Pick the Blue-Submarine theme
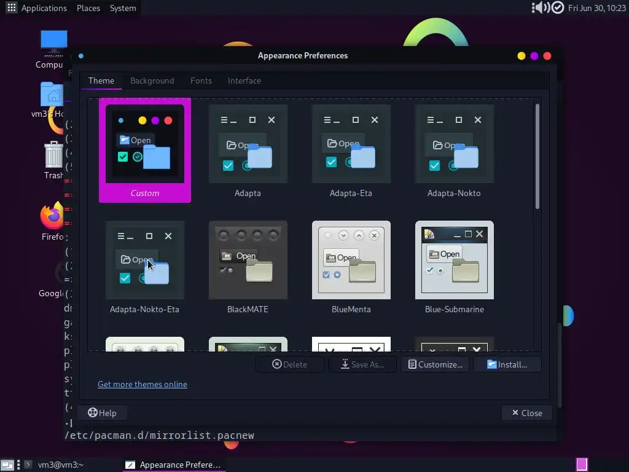Viewport: 629px width, 472px height. [x=454, y=267]
